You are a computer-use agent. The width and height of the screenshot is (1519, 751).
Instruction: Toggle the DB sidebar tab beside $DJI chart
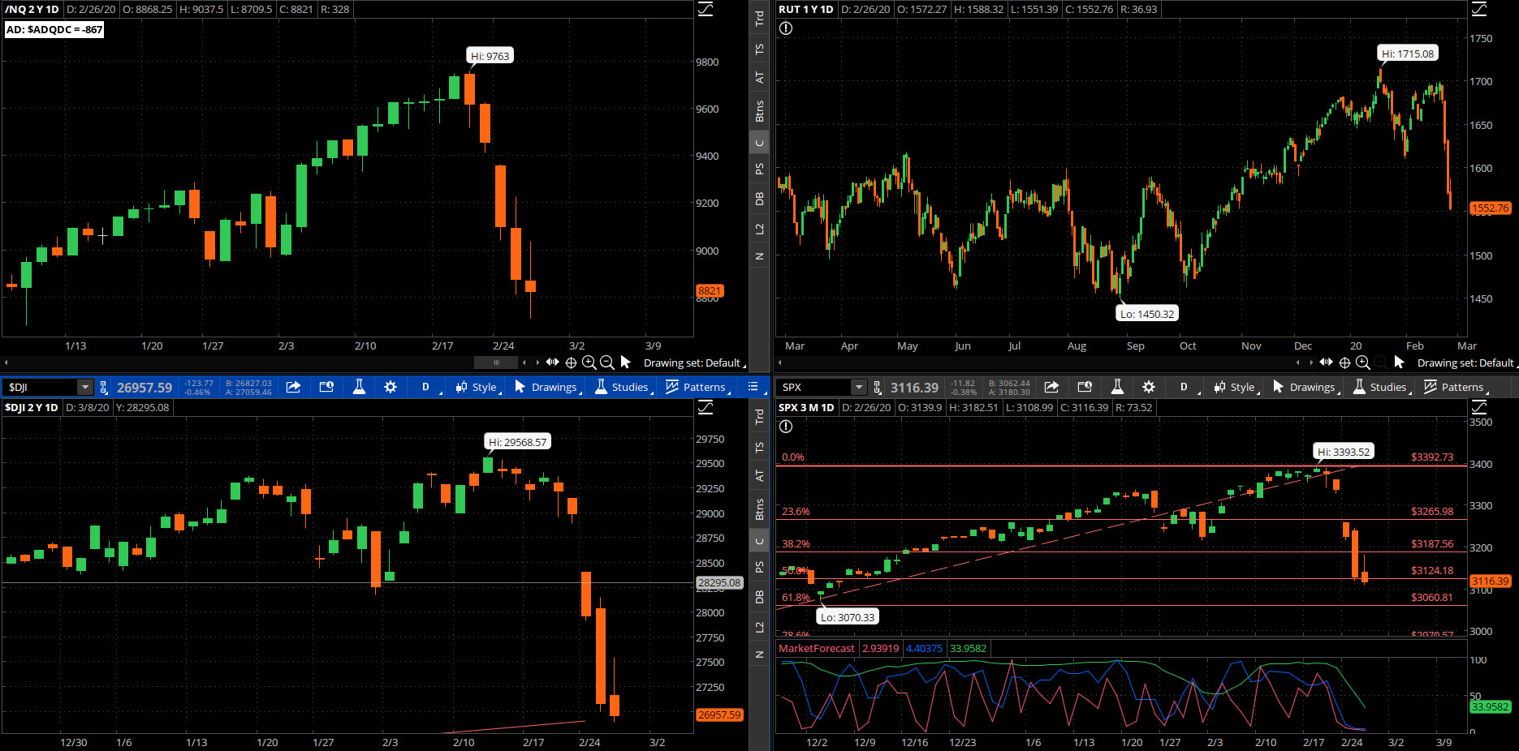point(759,597)
